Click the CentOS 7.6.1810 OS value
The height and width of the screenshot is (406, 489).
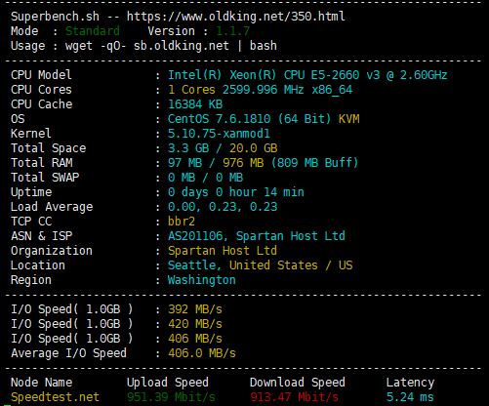(220, 119)
